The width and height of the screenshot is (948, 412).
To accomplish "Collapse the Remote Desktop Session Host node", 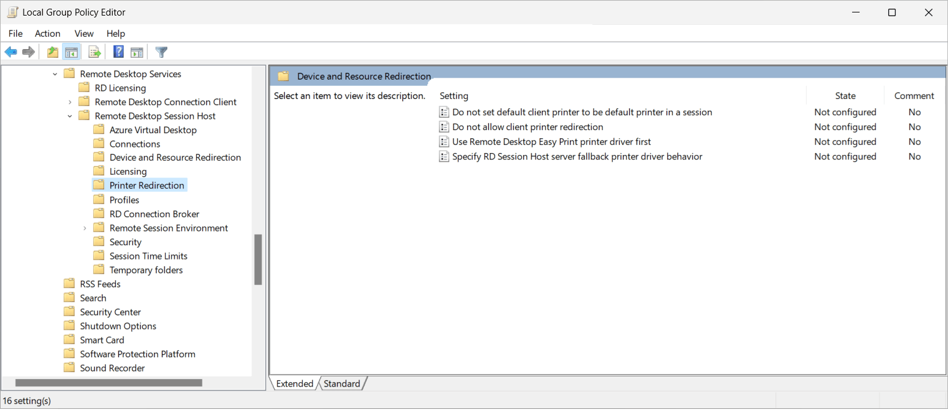I will click(x=70, y=115).
